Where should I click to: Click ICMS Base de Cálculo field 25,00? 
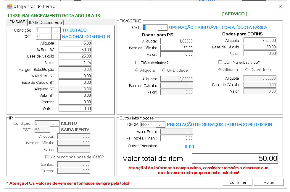(75, 56)
